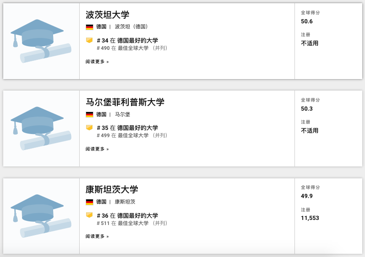The width and height of the screenshot is (365, 257).
Task: Expand 阅读更多 for 马尔堡菲利普斯大学
Action: pyautogui.click(x=97, y=149)
